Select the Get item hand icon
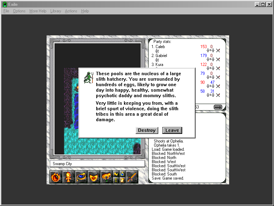 click(107, 177)
